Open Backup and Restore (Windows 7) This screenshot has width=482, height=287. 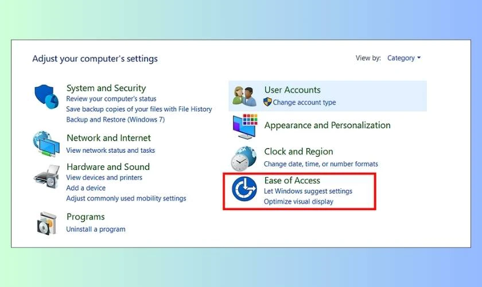click(x=115, y=119)
